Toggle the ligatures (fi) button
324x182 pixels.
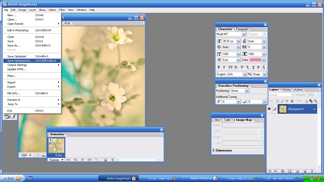point(264,67)
